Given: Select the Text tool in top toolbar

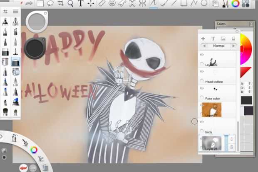Looking at the screenshot, I should 81,3.
